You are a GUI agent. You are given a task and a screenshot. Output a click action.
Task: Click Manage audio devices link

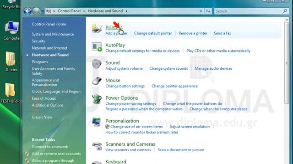213,68
